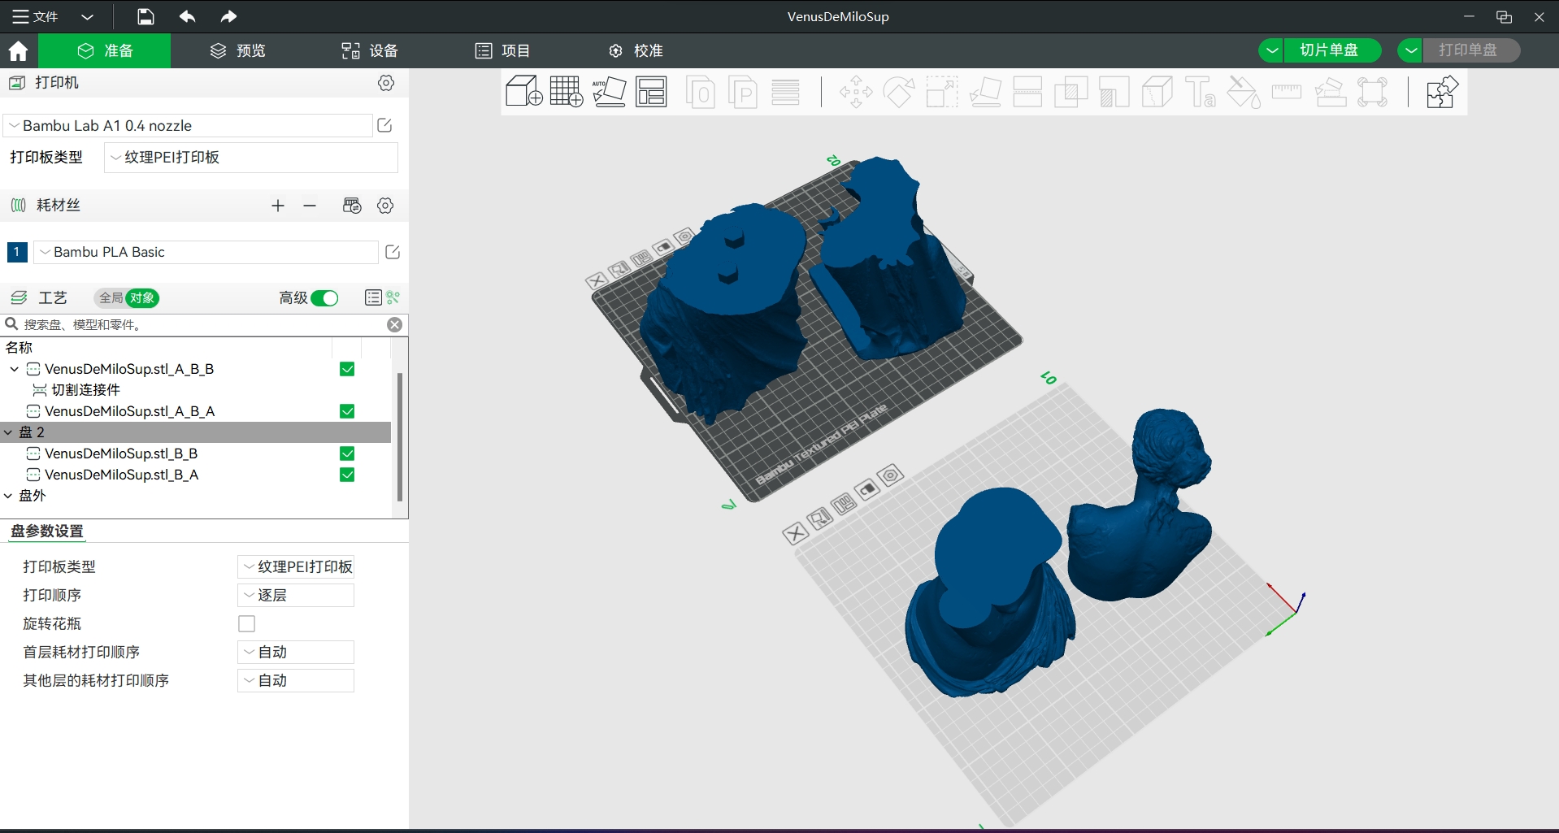
Task: Uncheck VenusDeMiloSup.stl_B_A printable checkbox
Action: [x=347, y=475]
